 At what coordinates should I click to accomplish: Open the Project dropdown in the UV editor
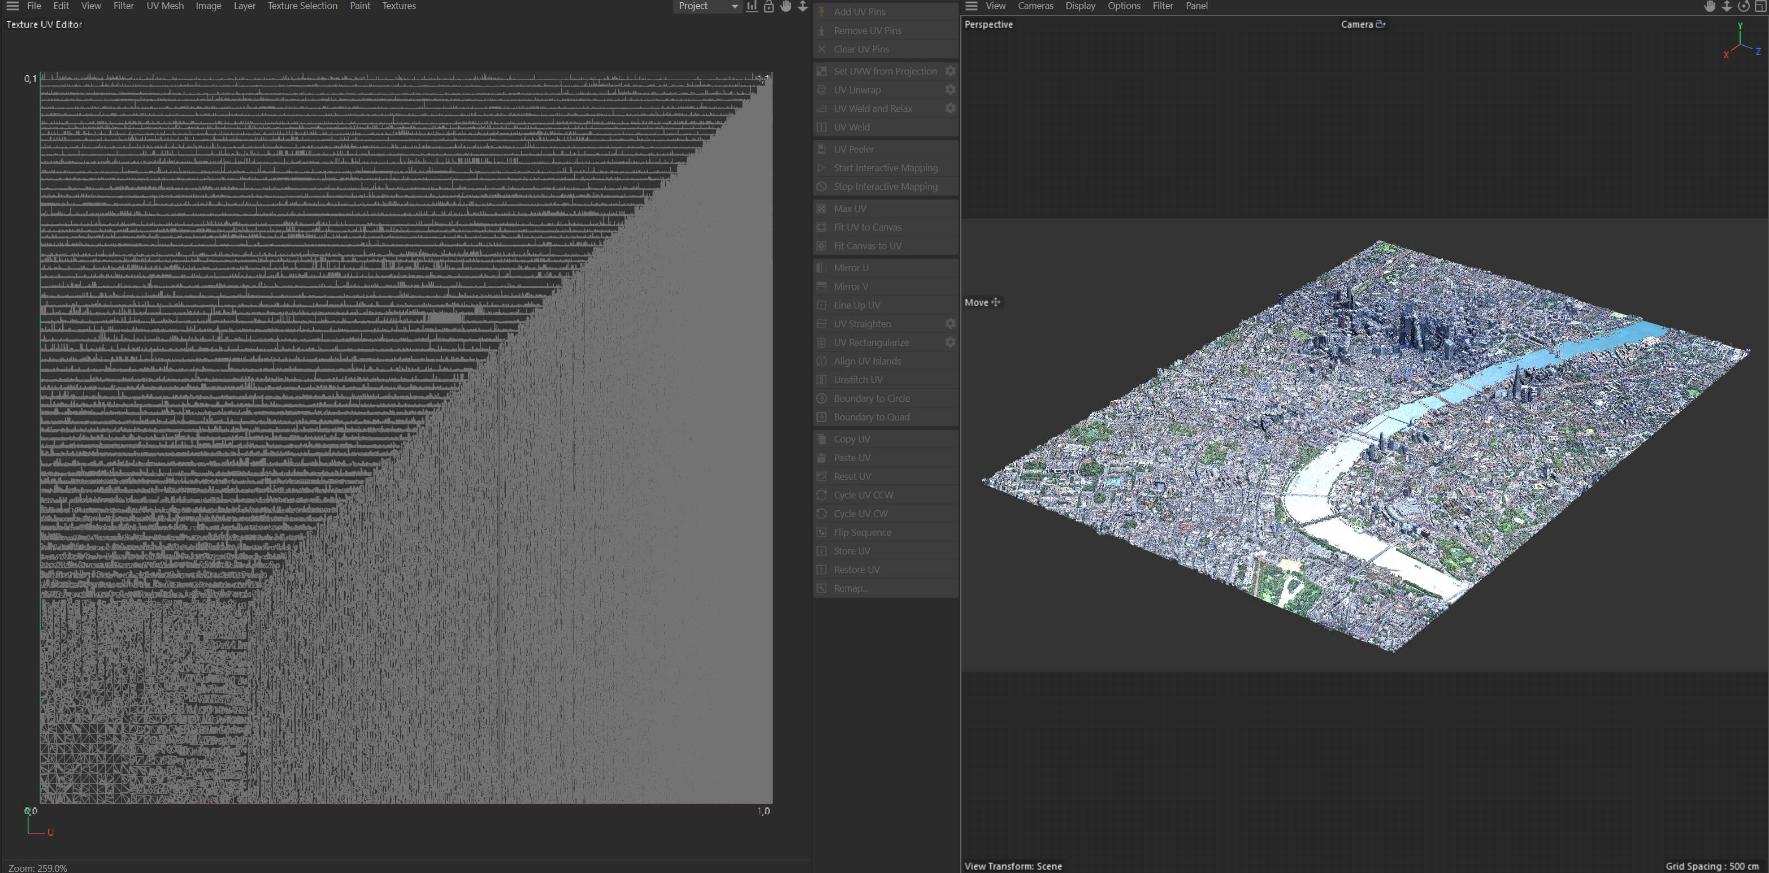point(708,6)
